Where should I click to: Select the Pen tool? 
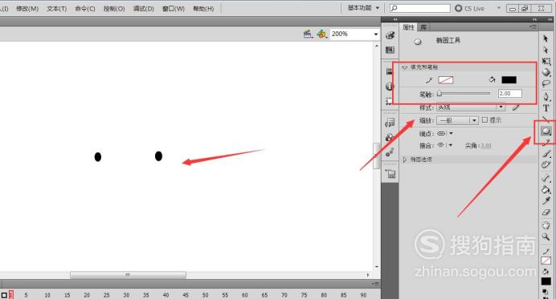pyautogui.click(x=546, y=96)
